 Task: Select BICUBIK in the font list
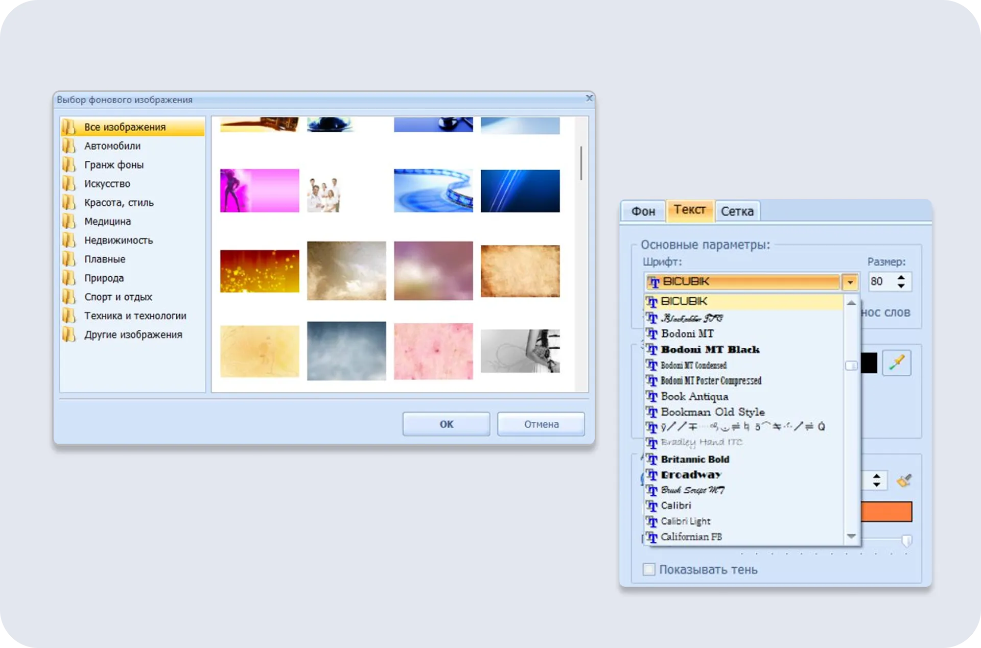click(744, 301)
